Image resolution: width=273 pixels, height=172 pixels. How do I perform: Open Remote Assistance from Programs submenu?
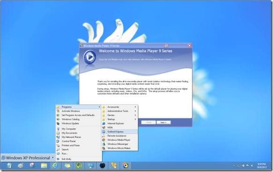[x=120, y=136]
